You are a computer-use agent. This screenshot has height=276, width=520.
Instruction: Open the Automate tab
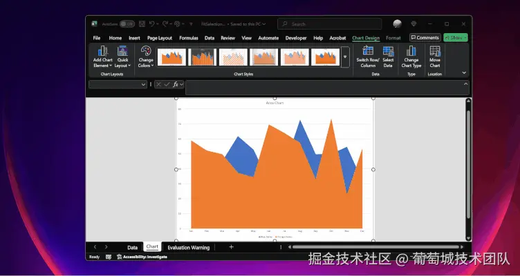(268, 38)
